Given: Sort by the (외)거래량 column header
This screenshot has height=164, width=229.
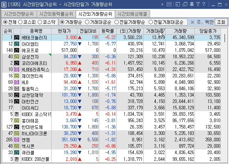Looking at the screenshot, I should tap(130, 31).
